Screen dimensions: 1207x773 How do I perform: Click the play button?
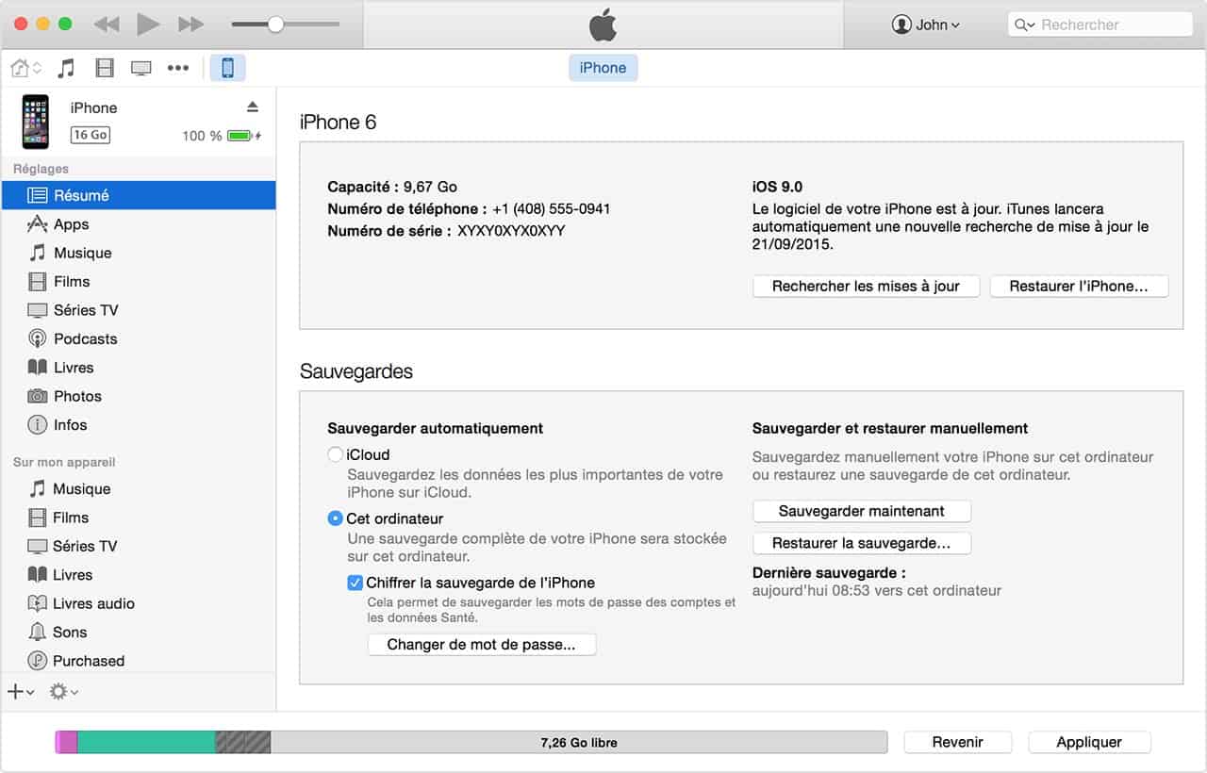pos(148,25)
